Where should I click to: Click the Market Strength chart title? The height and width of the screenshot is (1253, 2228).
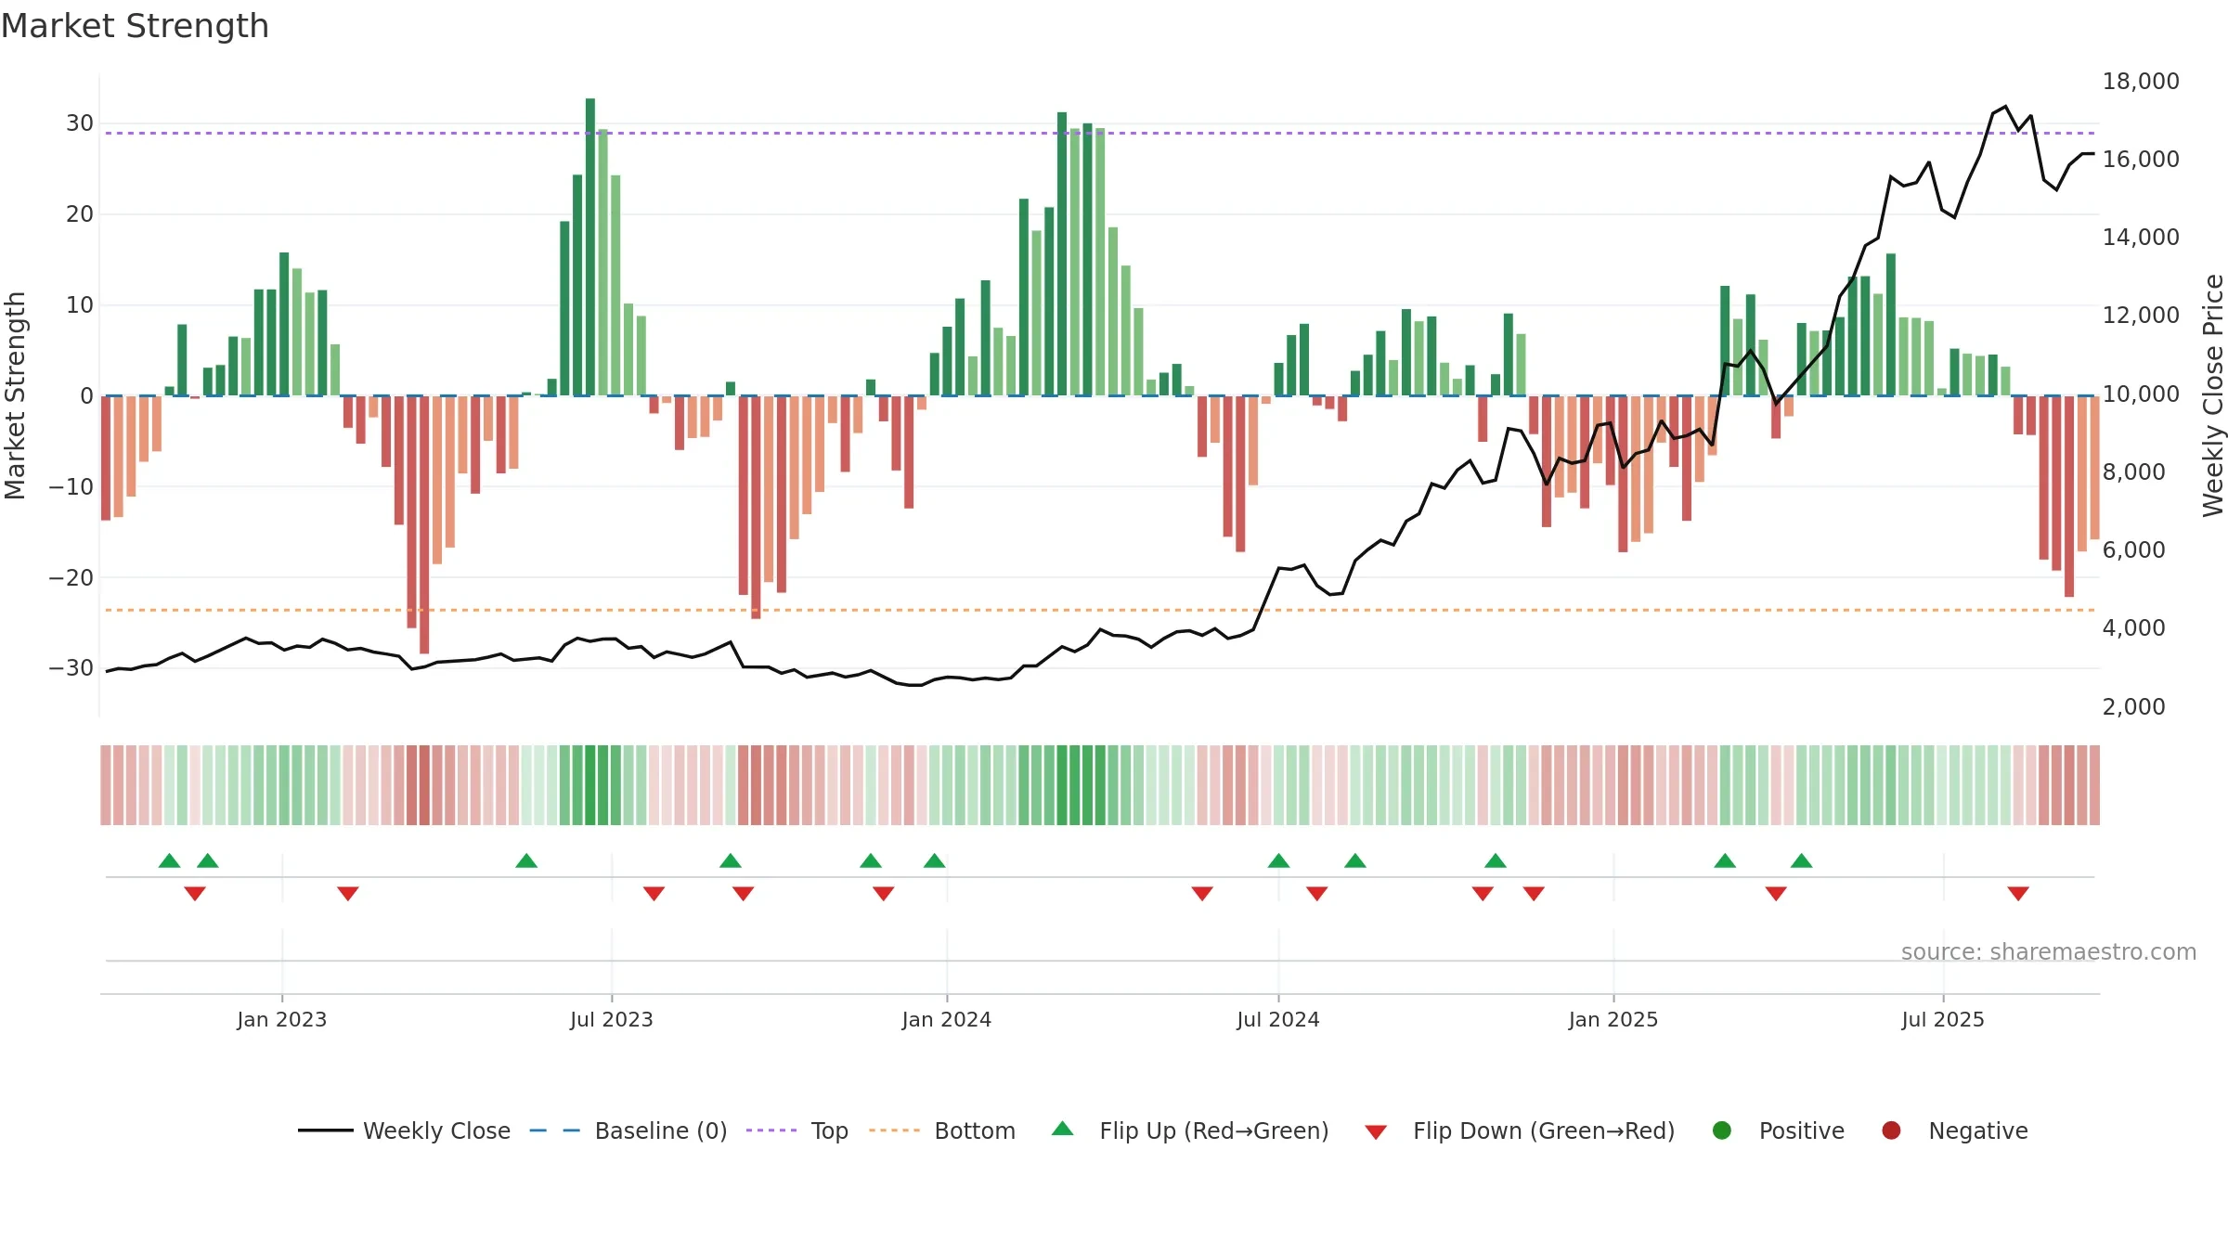pos(135,26)
